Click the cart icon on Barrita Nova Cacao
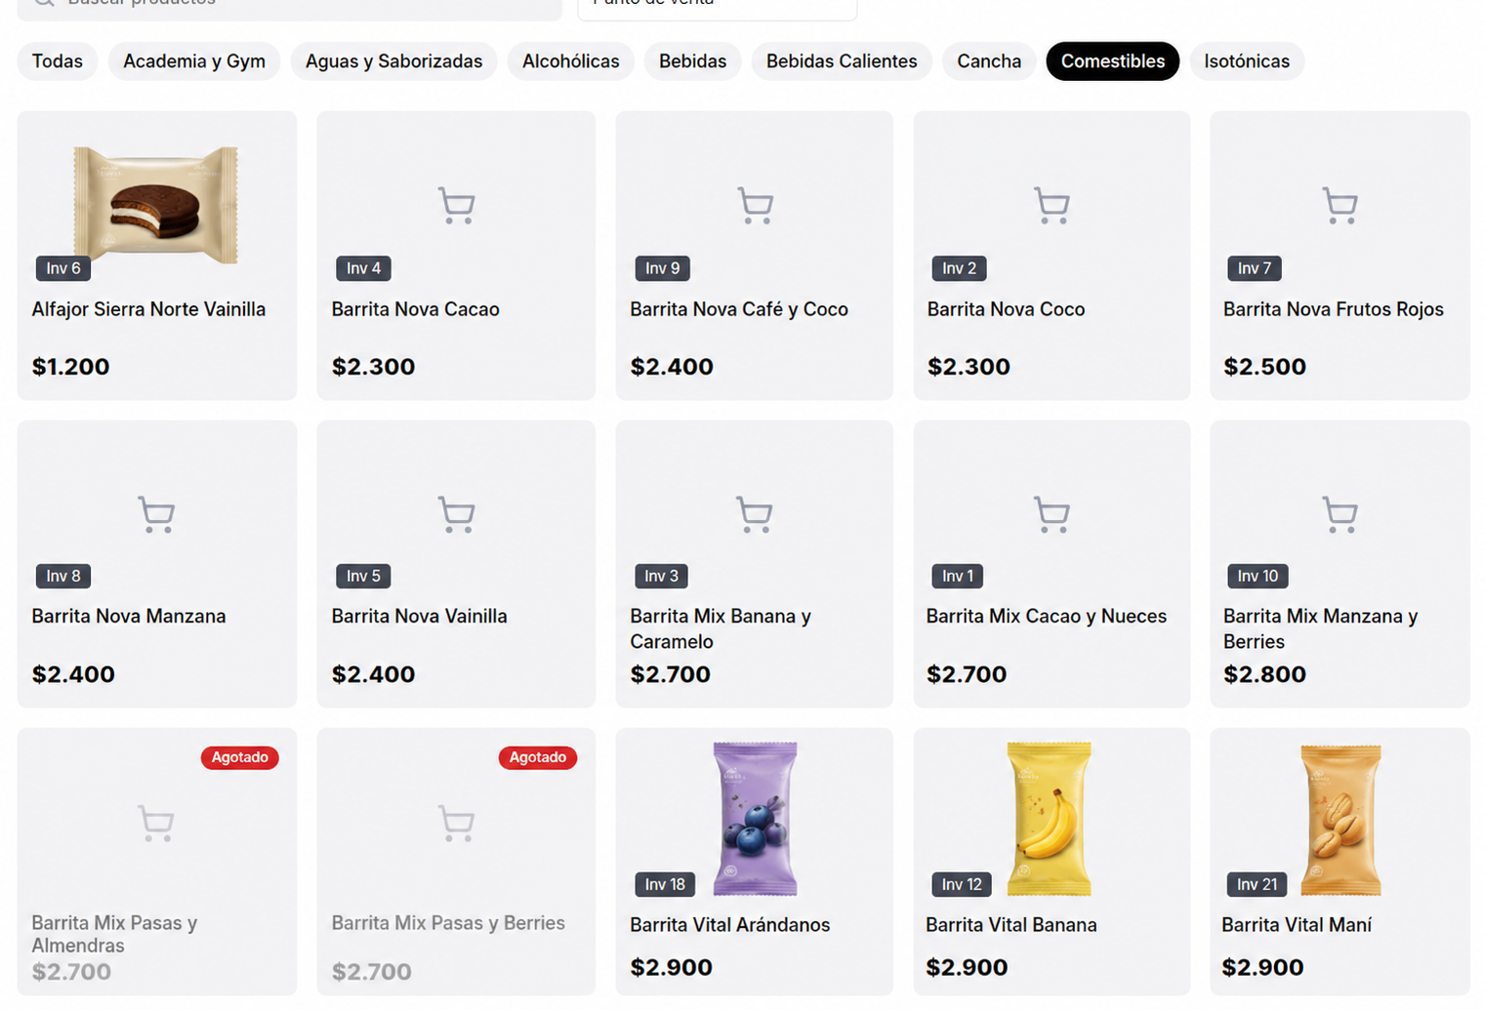The height and width of the screenshot is (1009, 1485). pos(456,205)
